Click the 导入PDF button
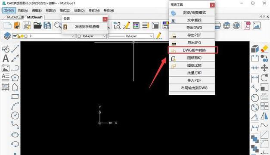The image size is (270, 155). 192,81
